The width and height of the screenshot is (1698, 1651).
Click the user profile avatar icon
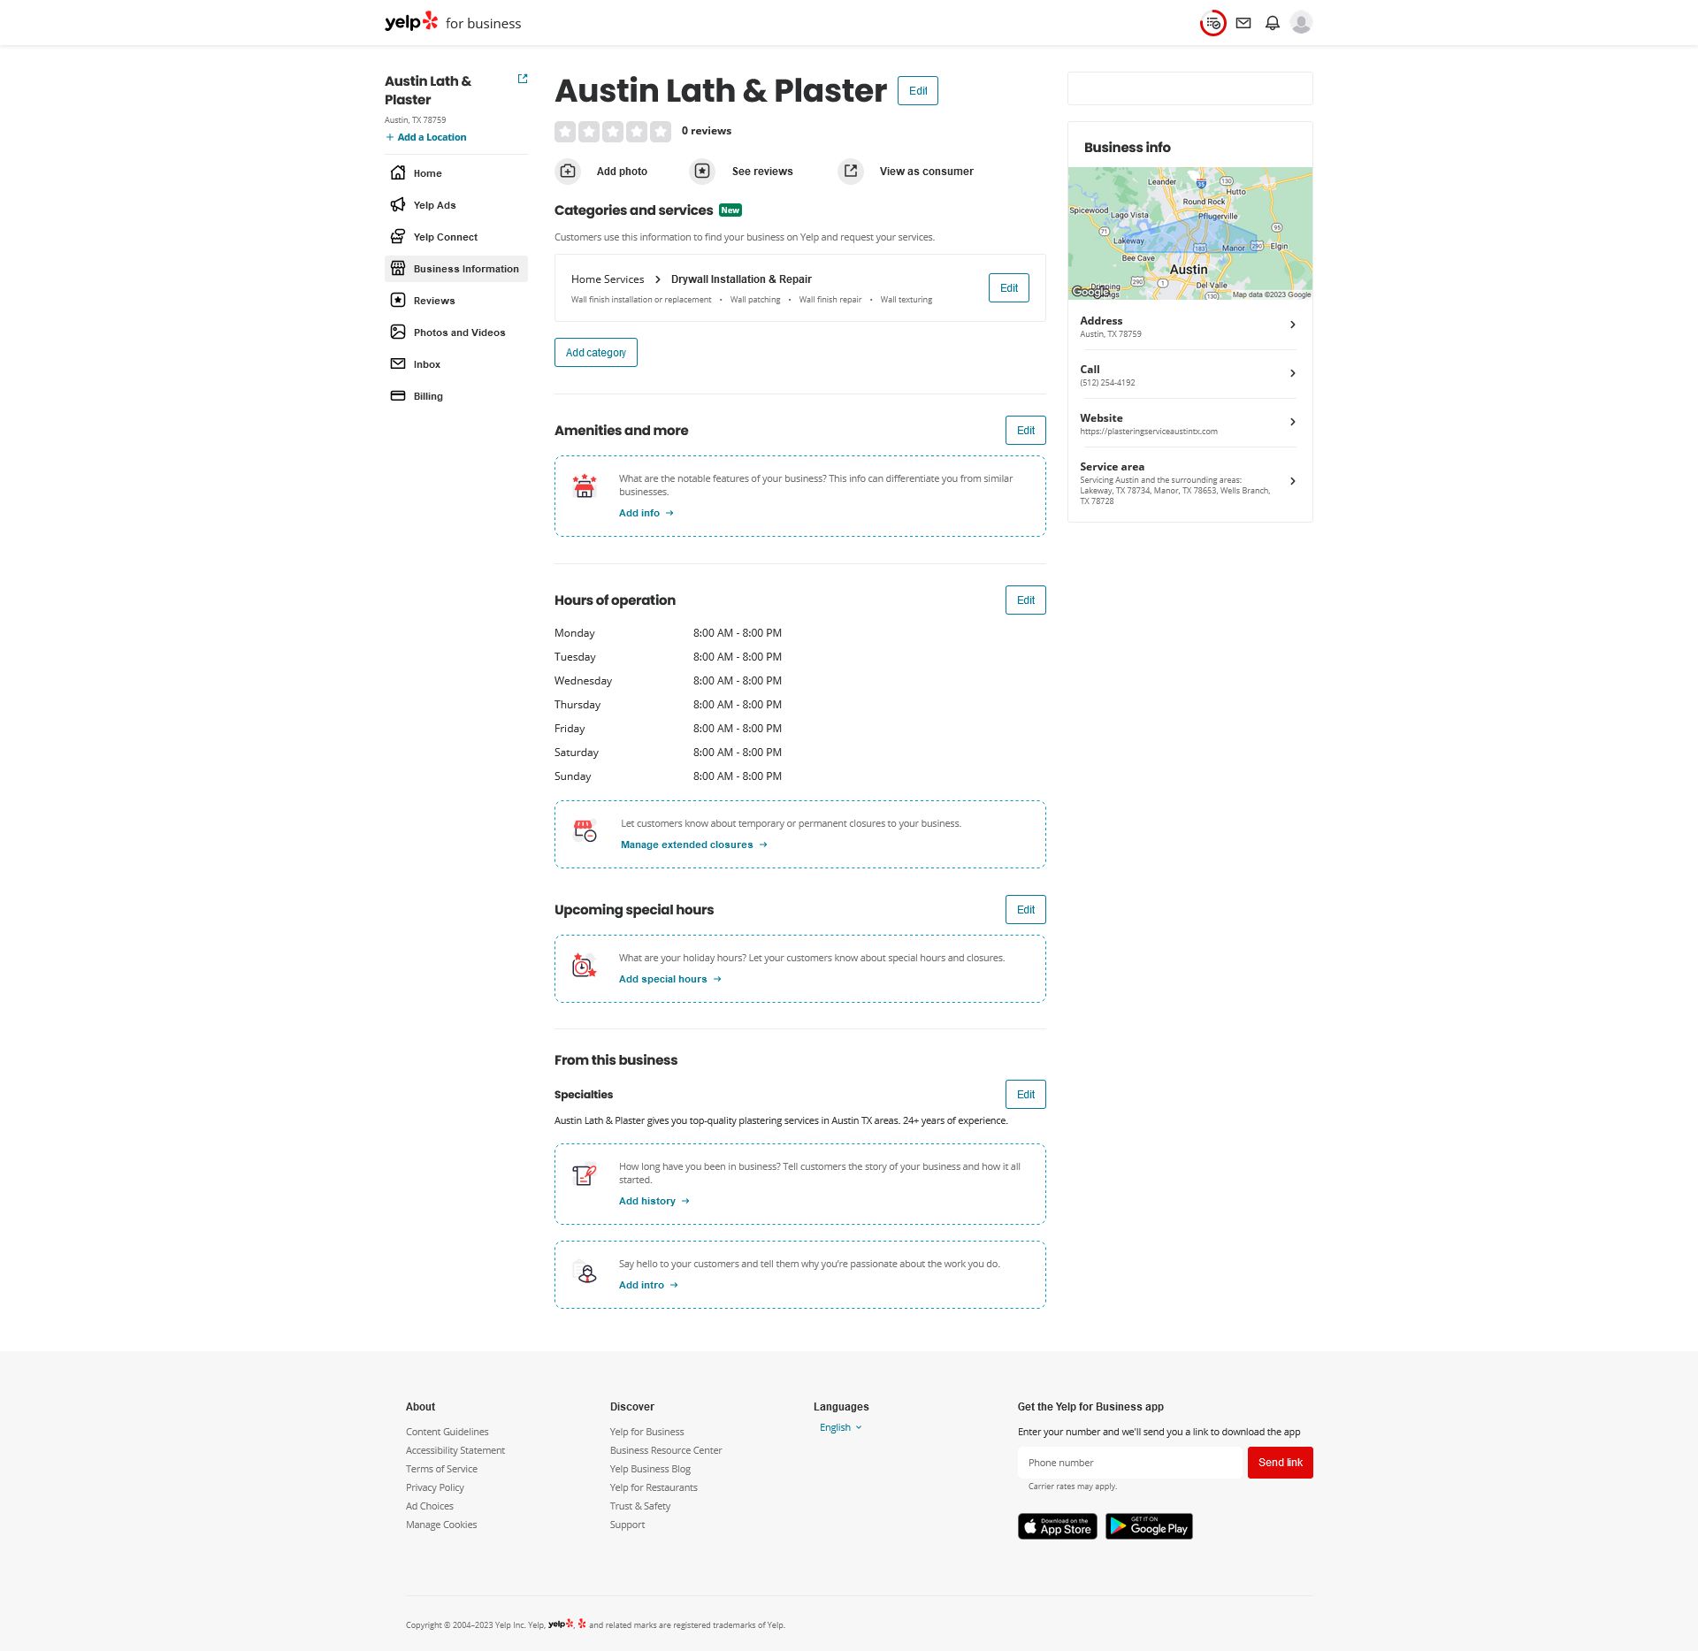[1300, 23]
